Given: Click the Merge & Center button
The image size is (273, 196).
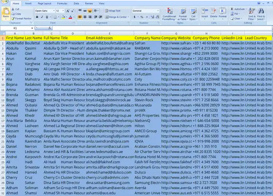Looking at the screenshot, I should 116,17.
